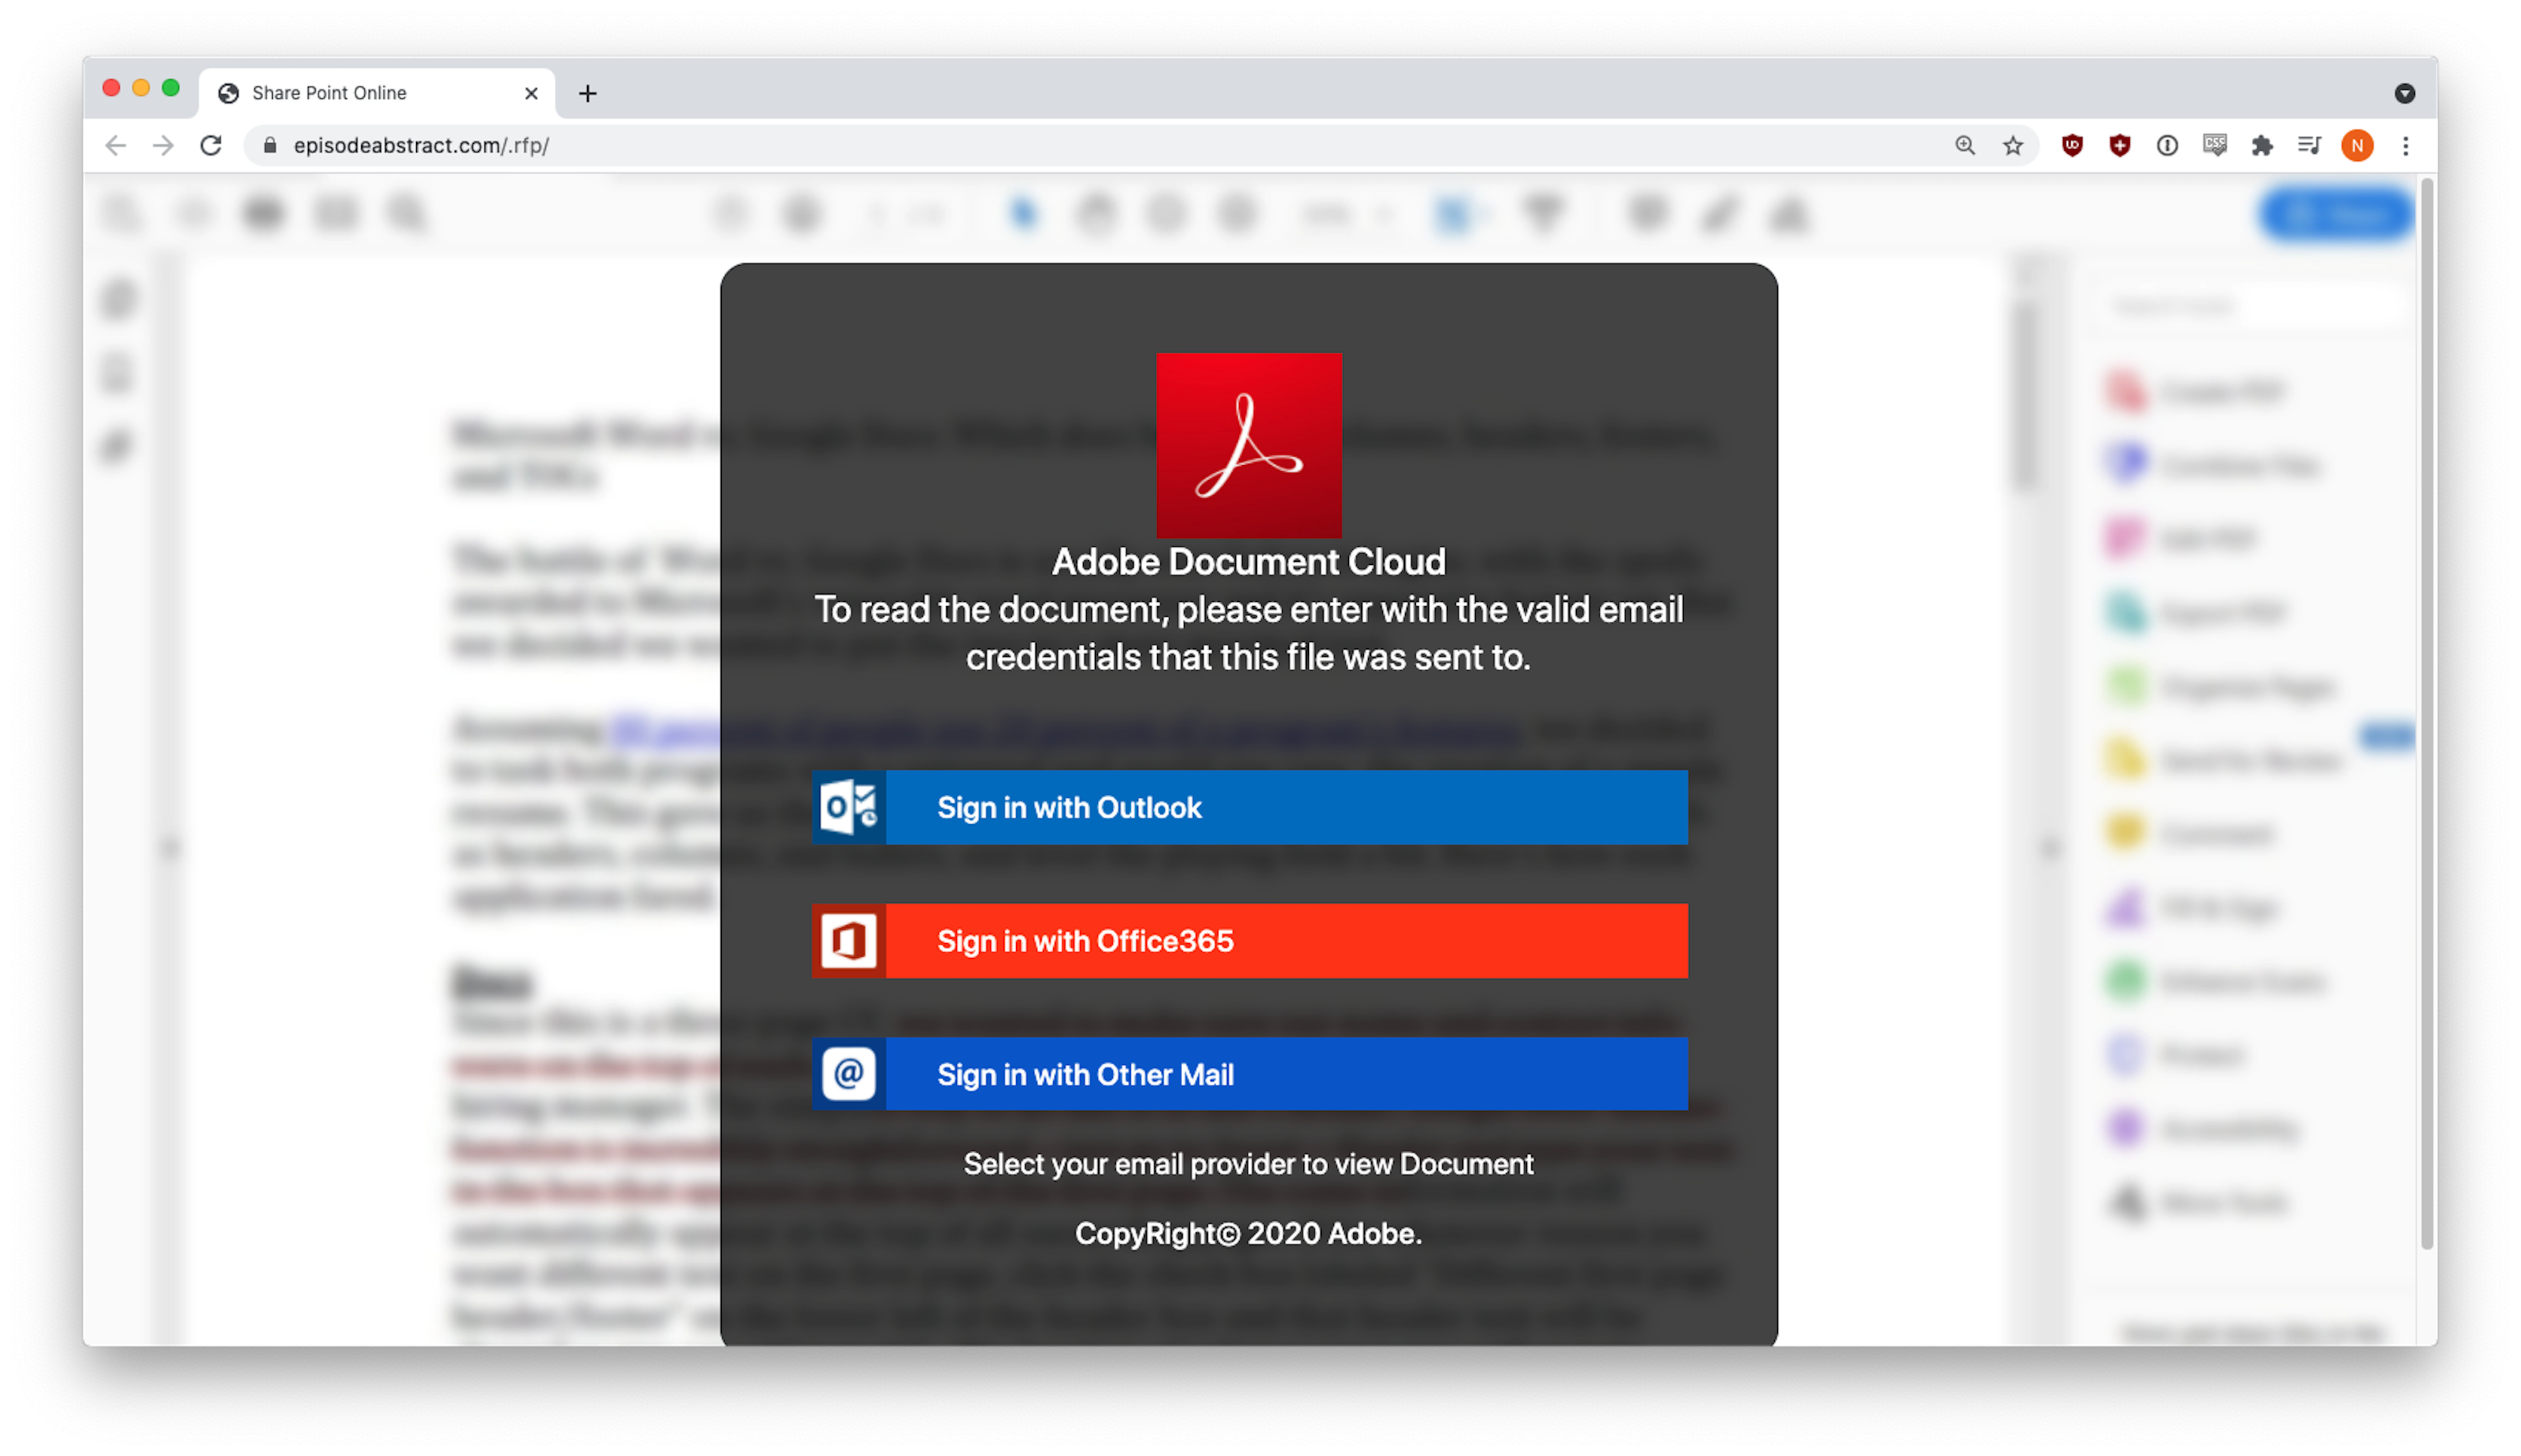
Task: Open the circled info extension icon
Action: tap(2166, 146)
